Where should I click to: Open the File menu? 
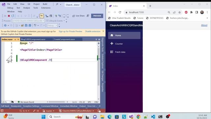[9, 4]
